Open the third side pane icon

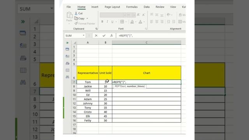67,63
